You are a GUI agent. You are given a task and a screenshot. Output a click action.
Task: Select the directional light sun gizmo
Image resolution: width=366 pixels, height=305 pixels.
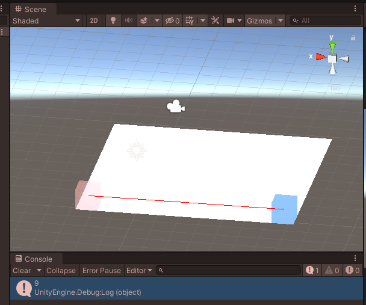(x=137, y=150)
